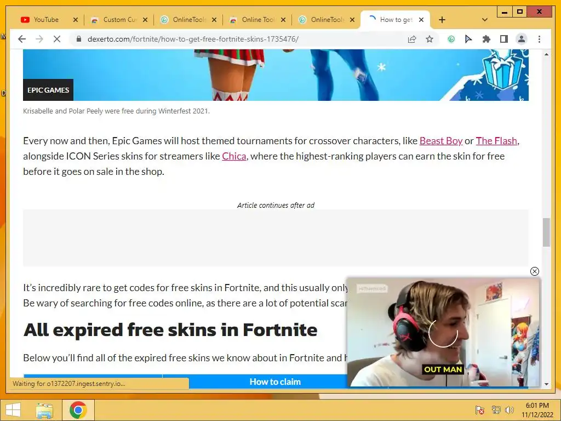Click the taskbar clock and date
The width and height of the screenshot is (561, 421).
pyautogui.click(x=537, y=410)
